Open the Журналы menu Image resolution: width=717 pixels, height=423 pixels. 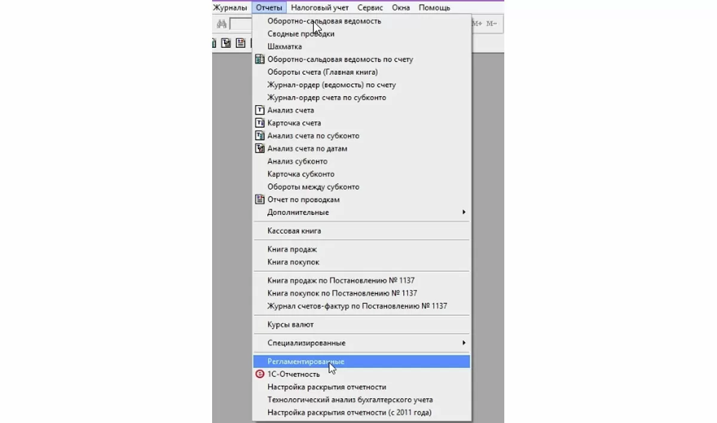[x=229, y=8]
